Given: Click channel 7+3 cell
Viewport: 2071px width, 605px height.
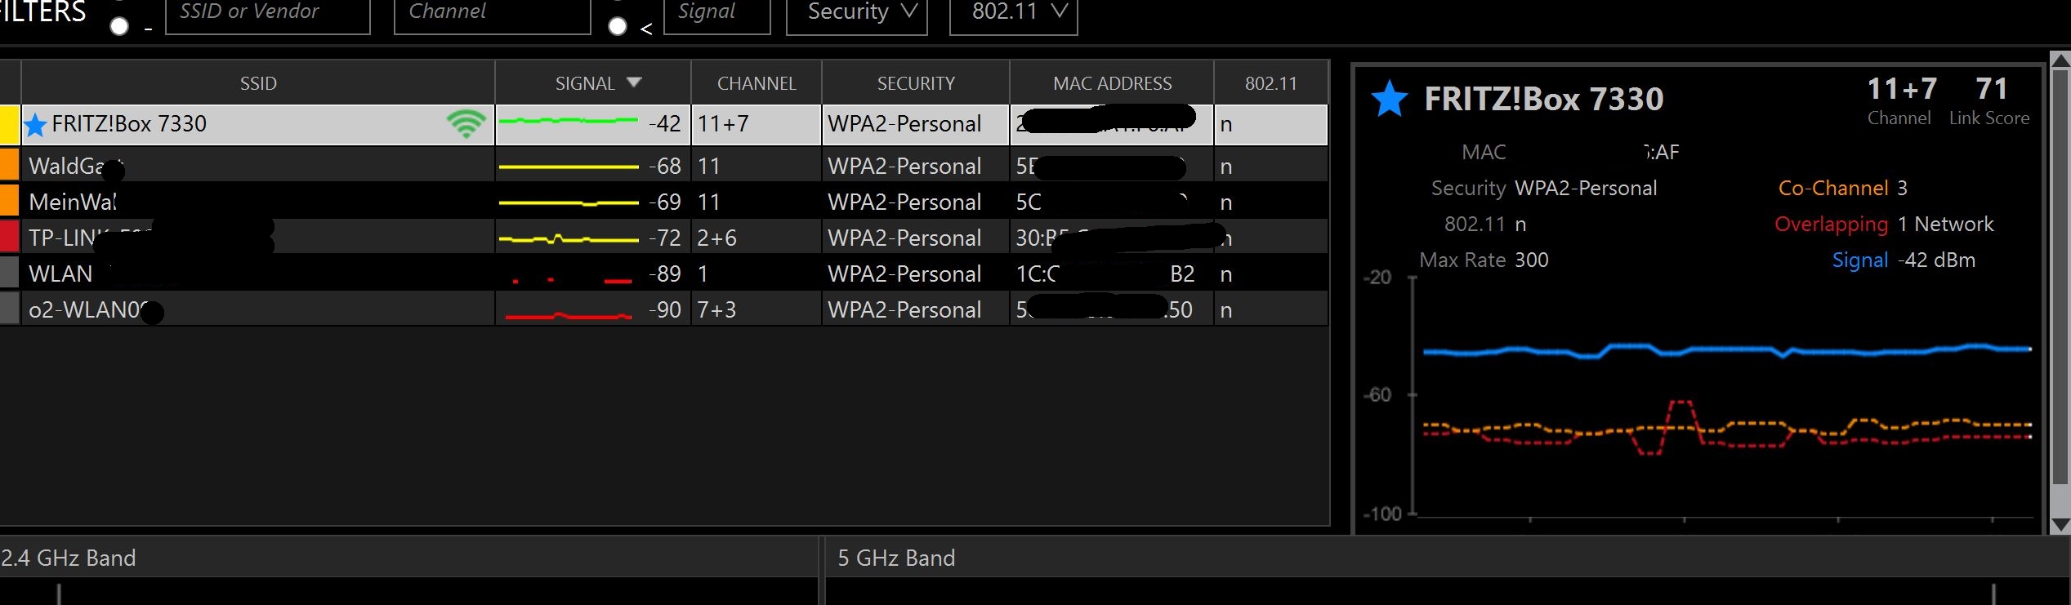Looking at the screenshot, I should (x=756, y=309).
